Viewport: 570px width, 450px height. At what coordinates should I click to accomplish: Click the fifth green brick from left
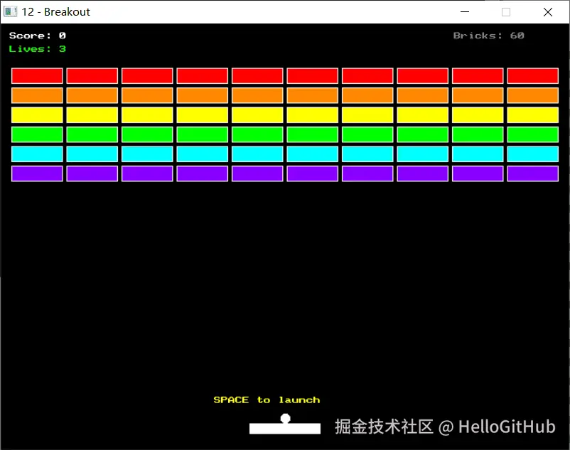click(257, 134)
